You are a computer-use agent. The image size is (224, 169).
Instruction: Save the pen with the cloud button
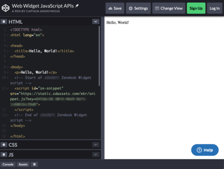[x=115, y=8]
